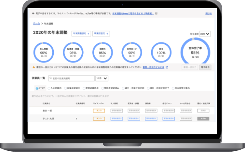Click the 全体完了率 95% progress circle
Viewport: 245px width, 152px height.
(x=195, y=52)
